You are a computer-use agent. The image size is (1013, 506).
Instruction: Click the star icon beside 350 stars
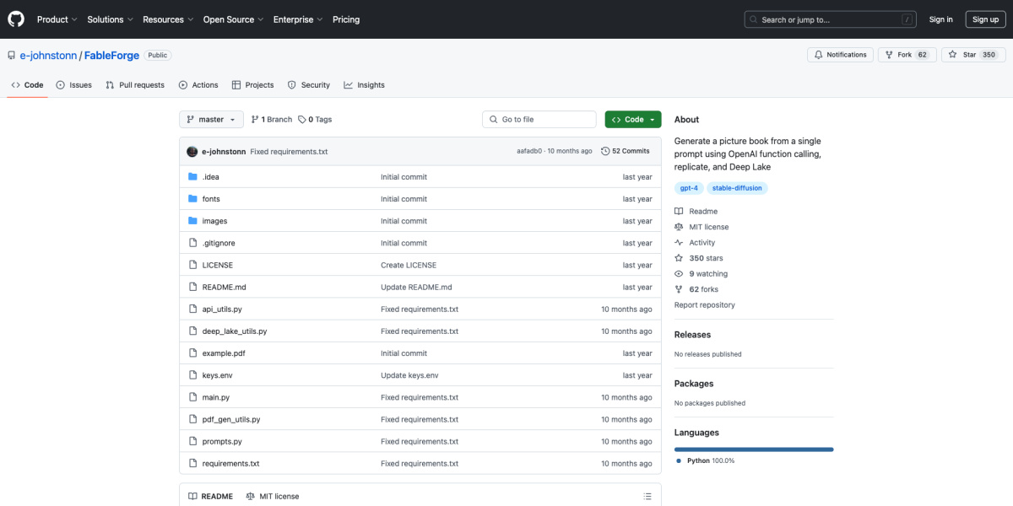point(679,258)
